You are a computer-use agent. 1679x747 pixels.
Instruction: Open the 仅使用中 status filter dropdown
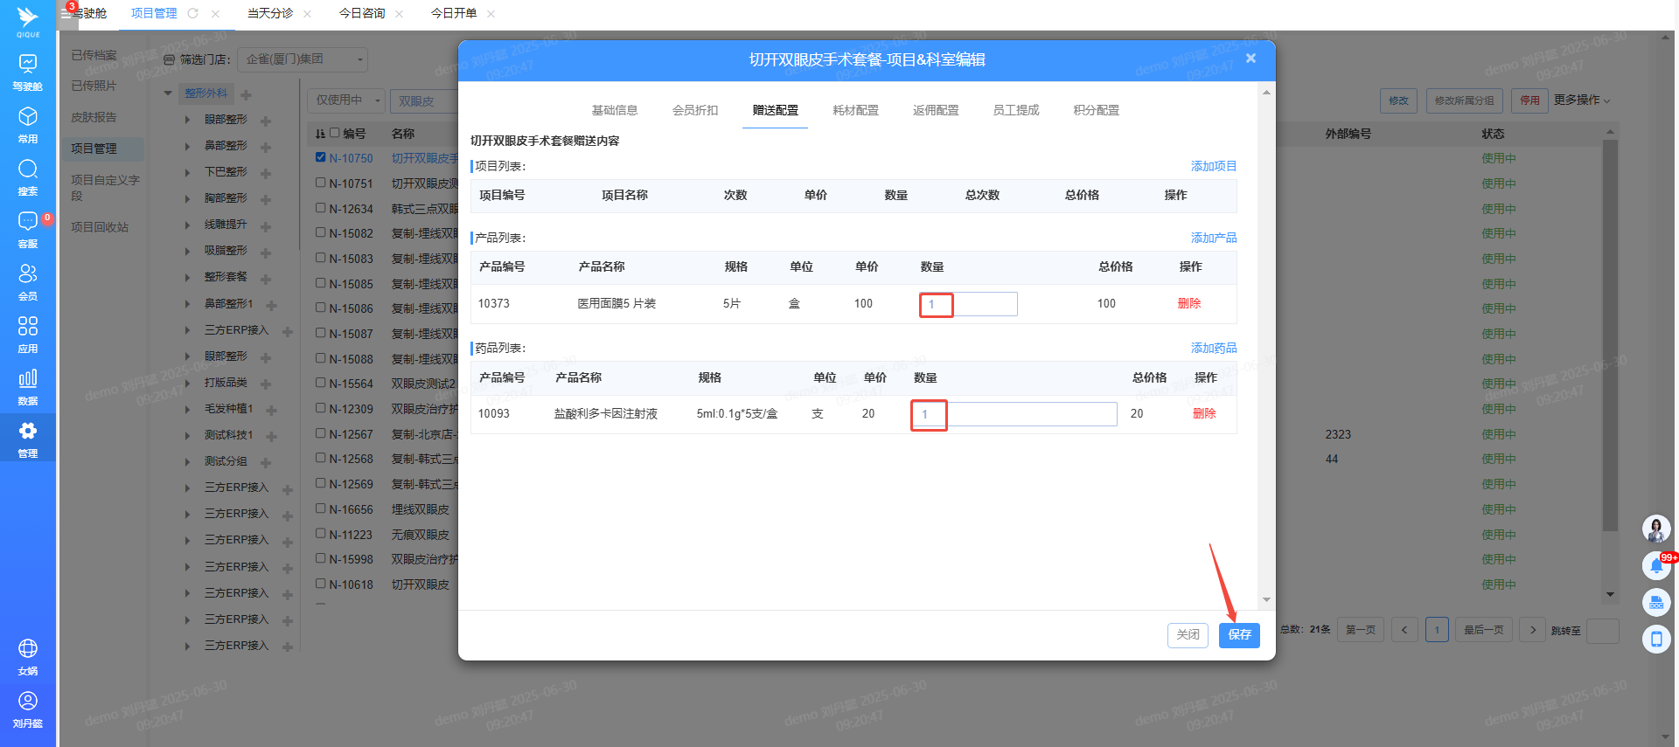tap(347, 100)
